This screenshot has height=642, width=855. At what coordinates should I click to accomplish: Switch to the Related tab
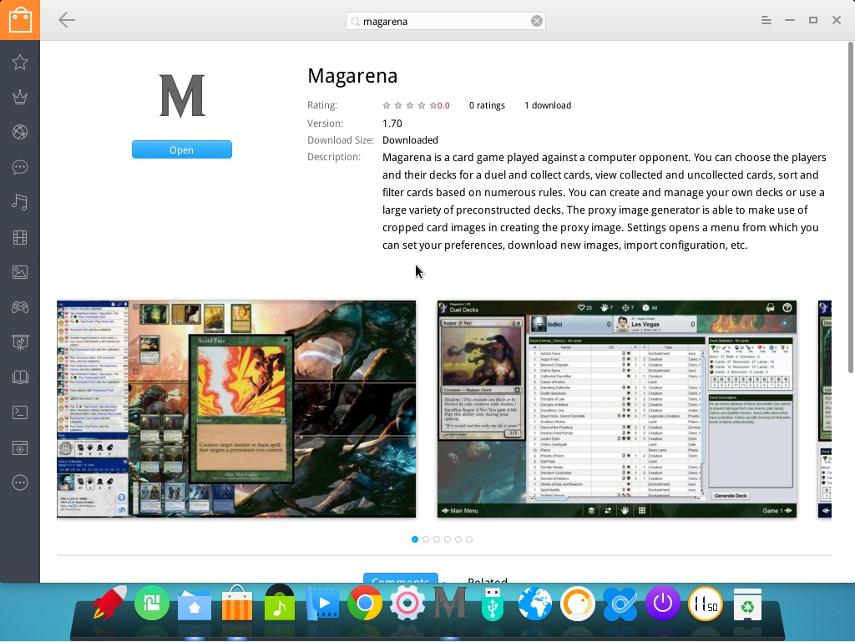(x=488, y=579)
